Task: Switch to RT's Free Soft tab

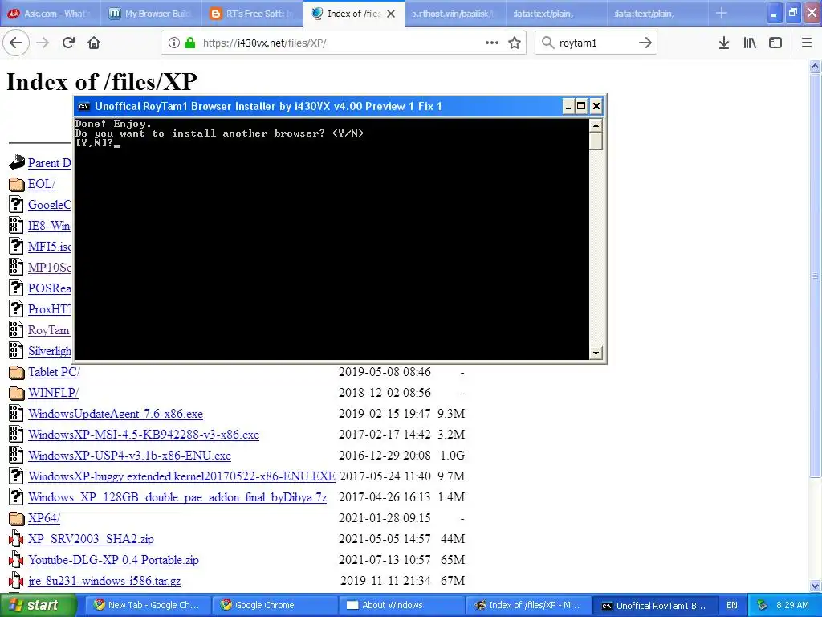Action: 253,14
